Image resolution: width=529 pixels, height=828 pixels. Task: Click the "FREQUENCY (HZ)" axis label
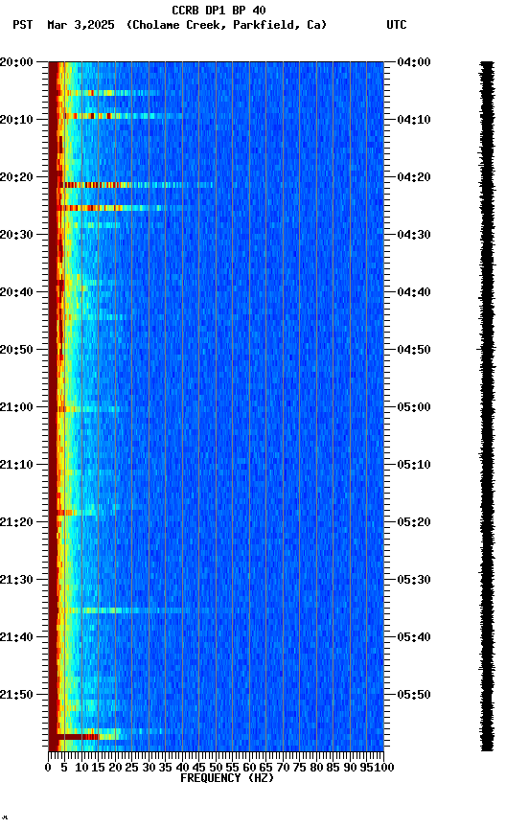point(227,778)
